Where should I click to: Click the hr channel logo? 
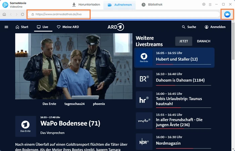click(144, 100)
